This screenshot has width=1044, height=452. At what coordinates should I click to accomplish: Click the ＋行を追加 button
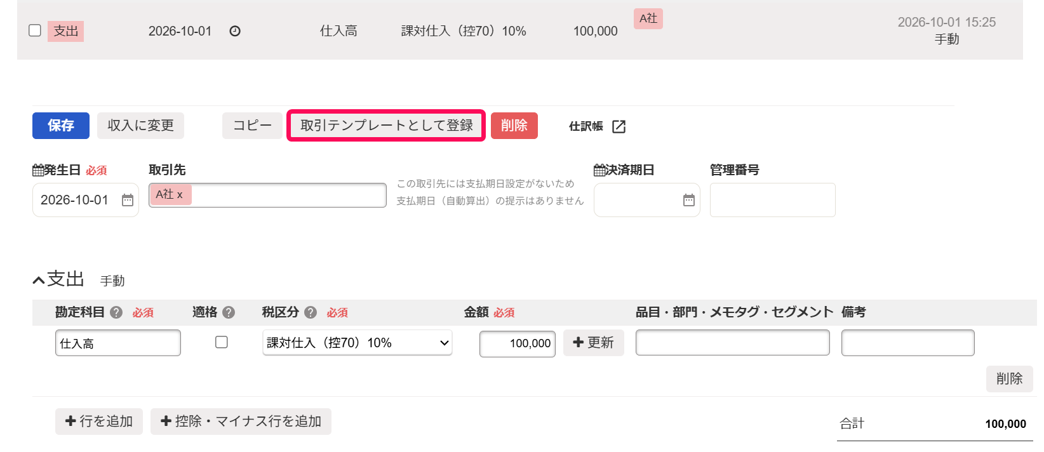tap(99, 422)
